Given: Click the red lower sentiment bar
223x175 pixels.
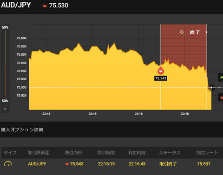Looking at the screenshot, I should point(5,82).
